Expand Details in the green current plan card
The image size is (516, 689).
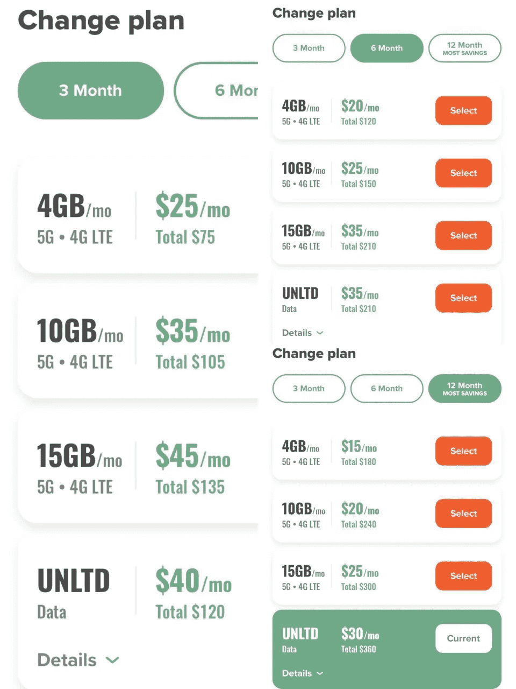303,673
